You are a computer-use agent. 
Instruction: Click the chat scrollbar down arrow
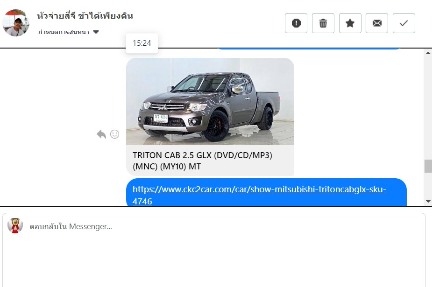point(428,201)
